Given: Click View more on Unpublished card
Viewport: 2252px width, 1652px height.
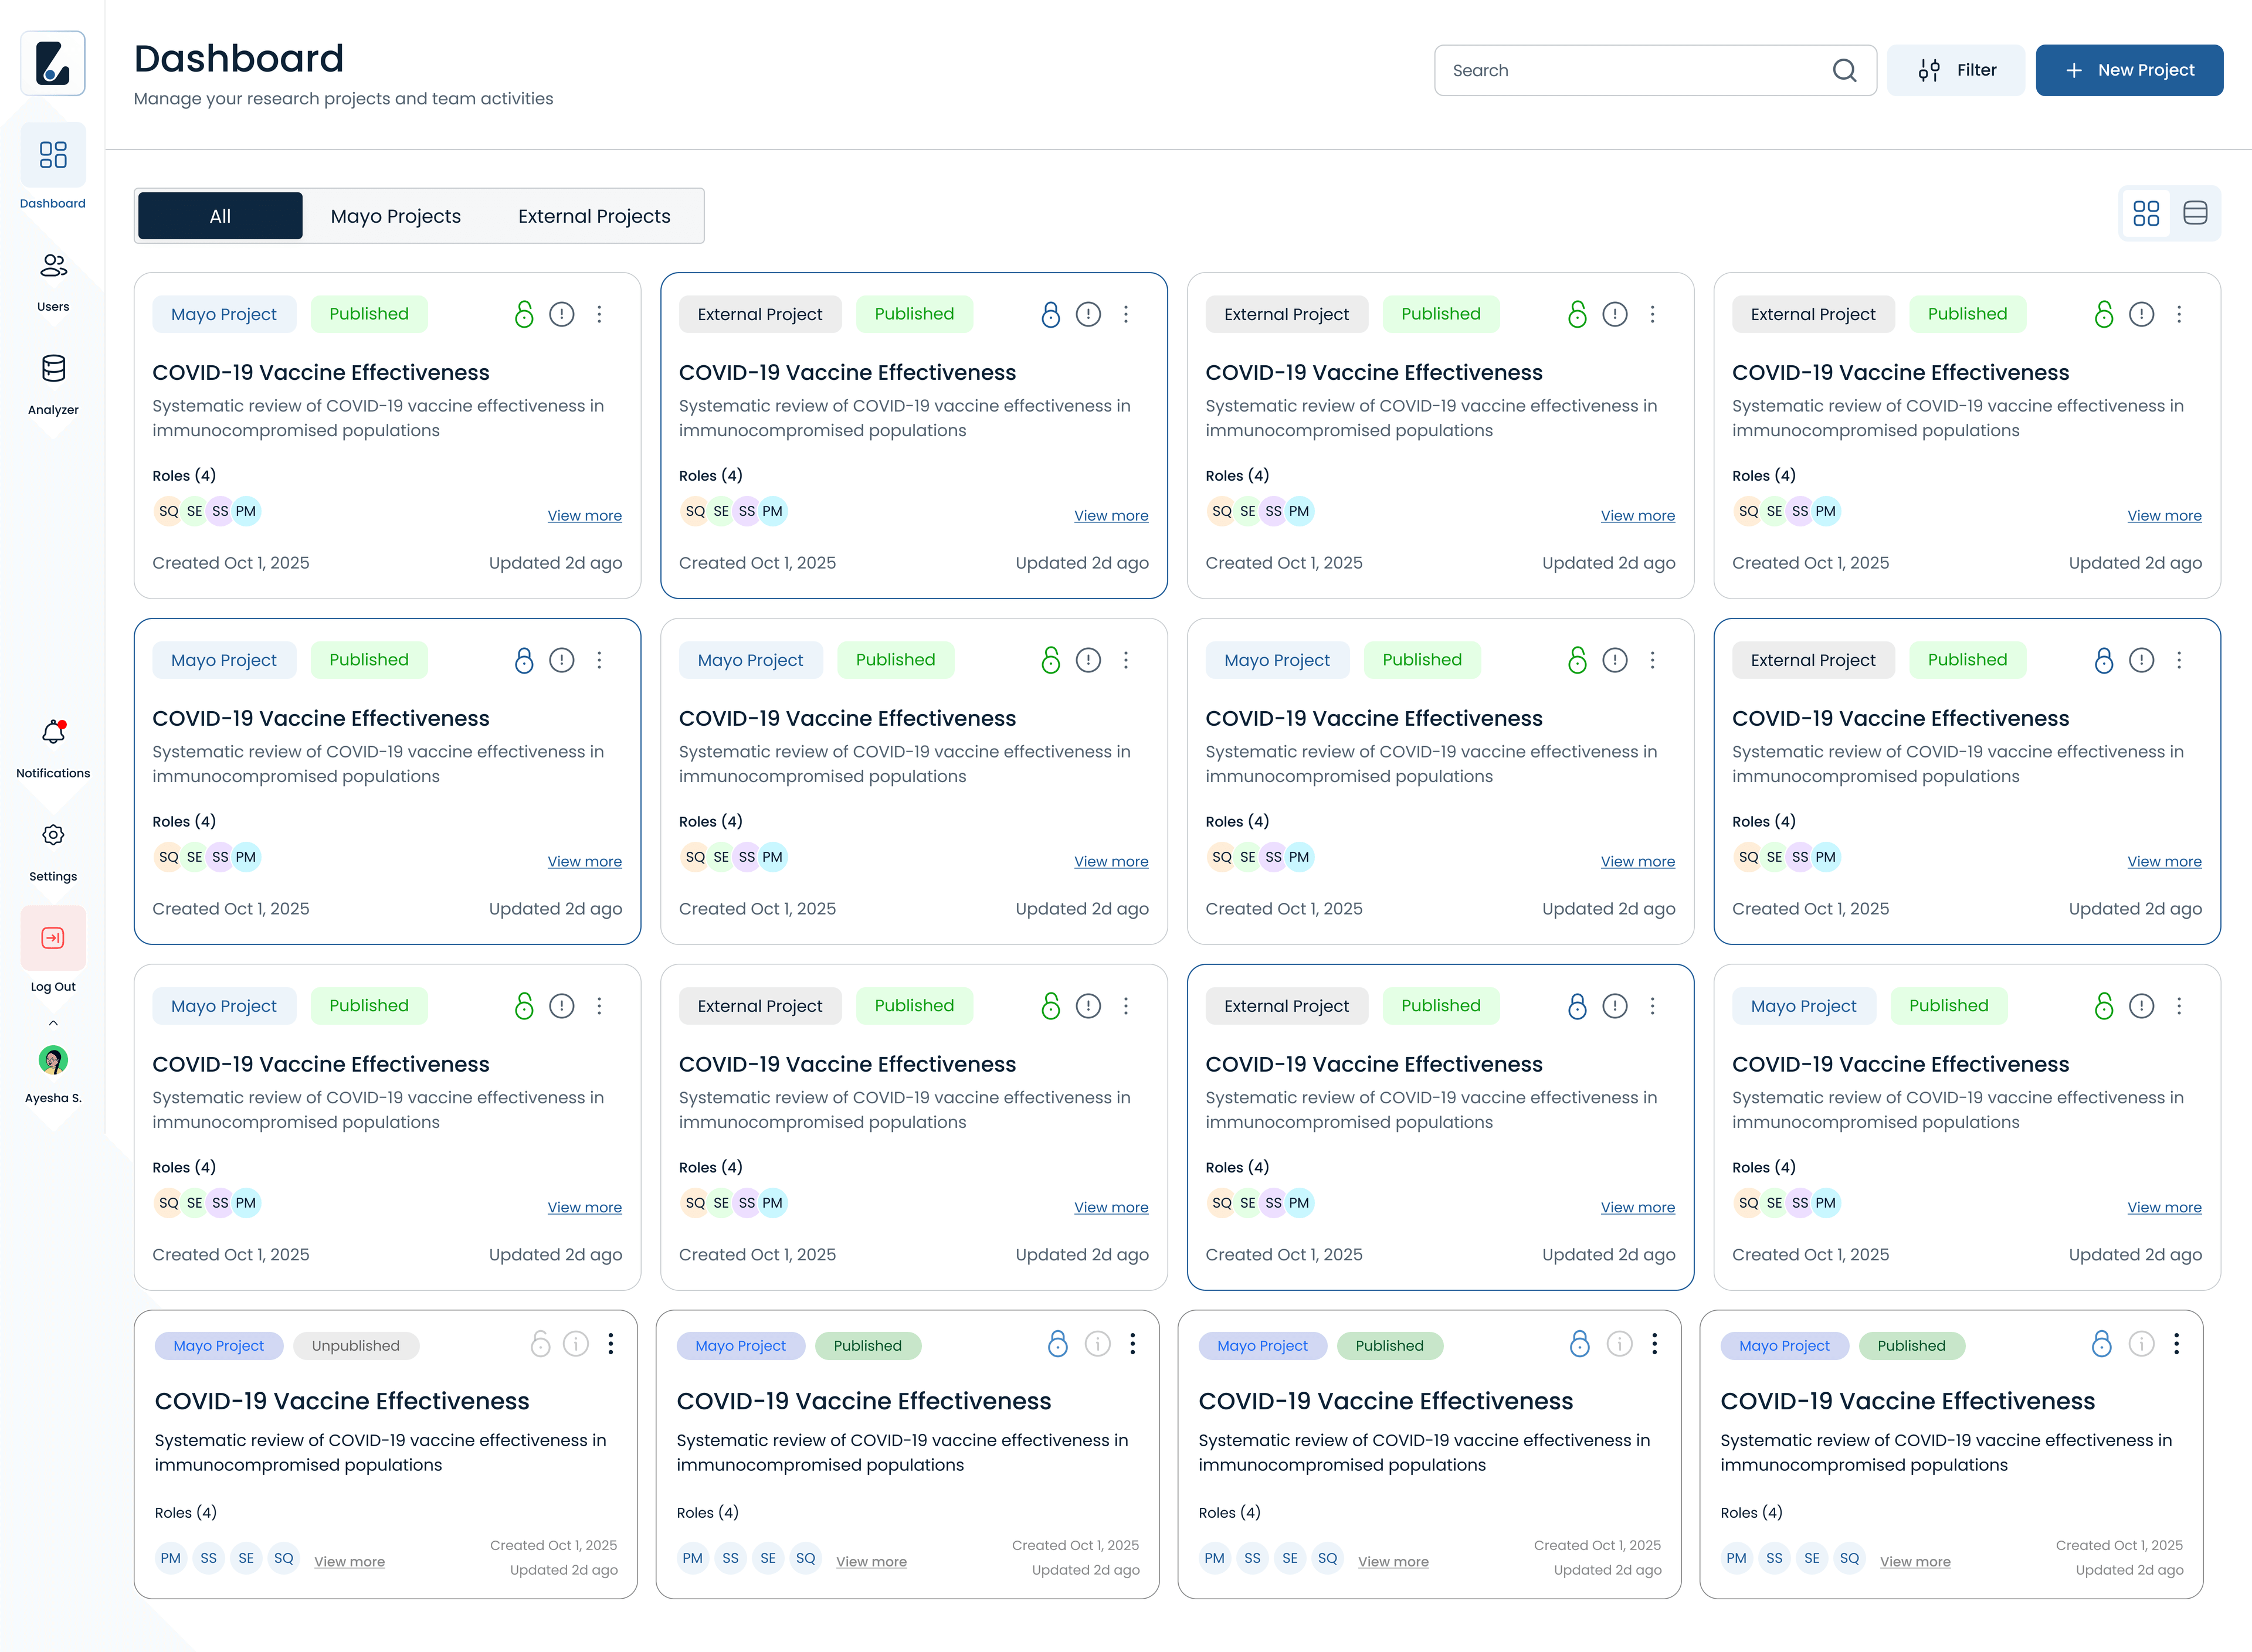Looking at the screenshot, I should pos(349,1561).
